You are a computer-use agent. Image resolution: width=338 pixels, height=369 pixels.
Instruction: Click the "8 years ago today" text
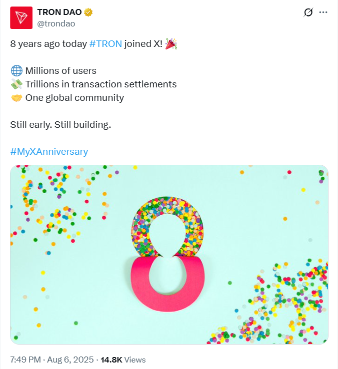click(x=48, y=43)
